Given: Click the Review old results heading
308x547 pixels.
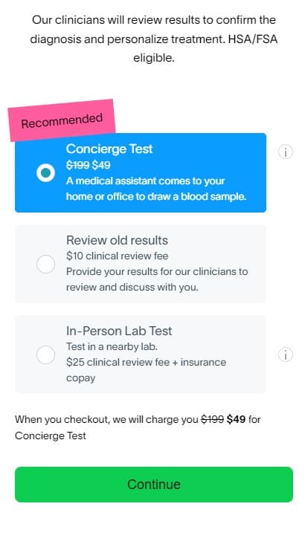Looking at the screenshot, I should point(117,240).
